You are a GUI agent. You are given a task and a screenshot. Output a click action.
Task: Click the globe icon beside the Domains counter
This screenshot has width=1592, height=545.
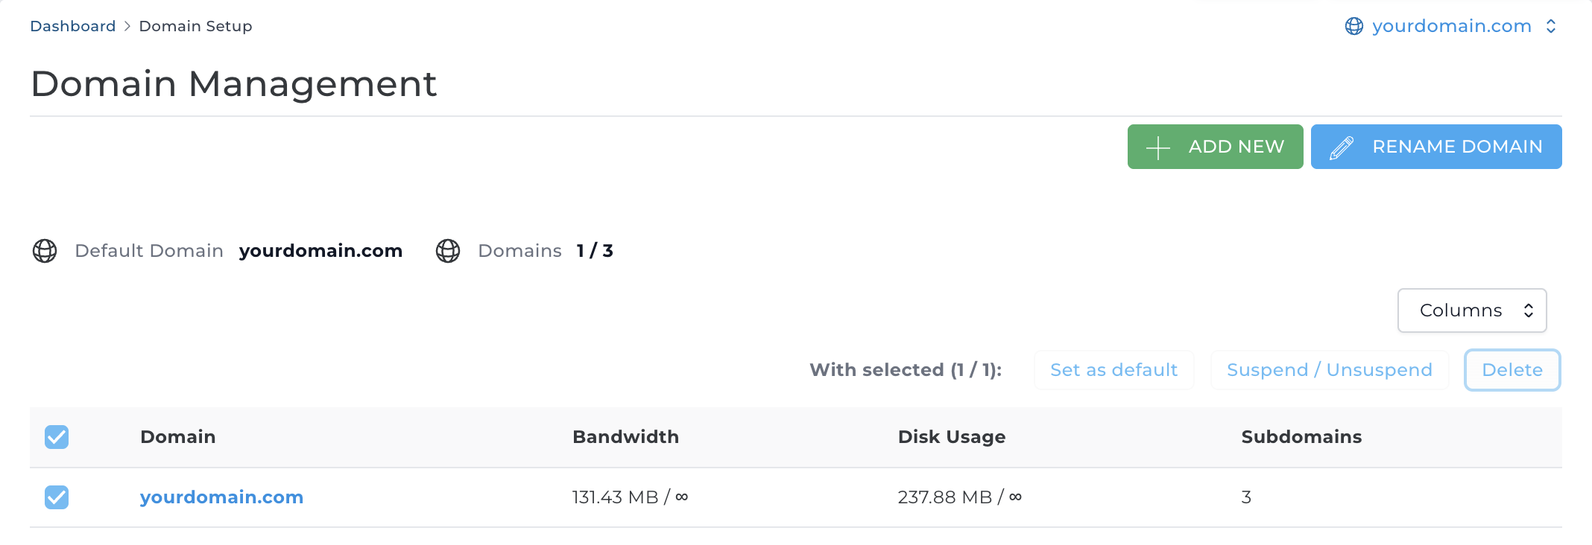point(448,251)
